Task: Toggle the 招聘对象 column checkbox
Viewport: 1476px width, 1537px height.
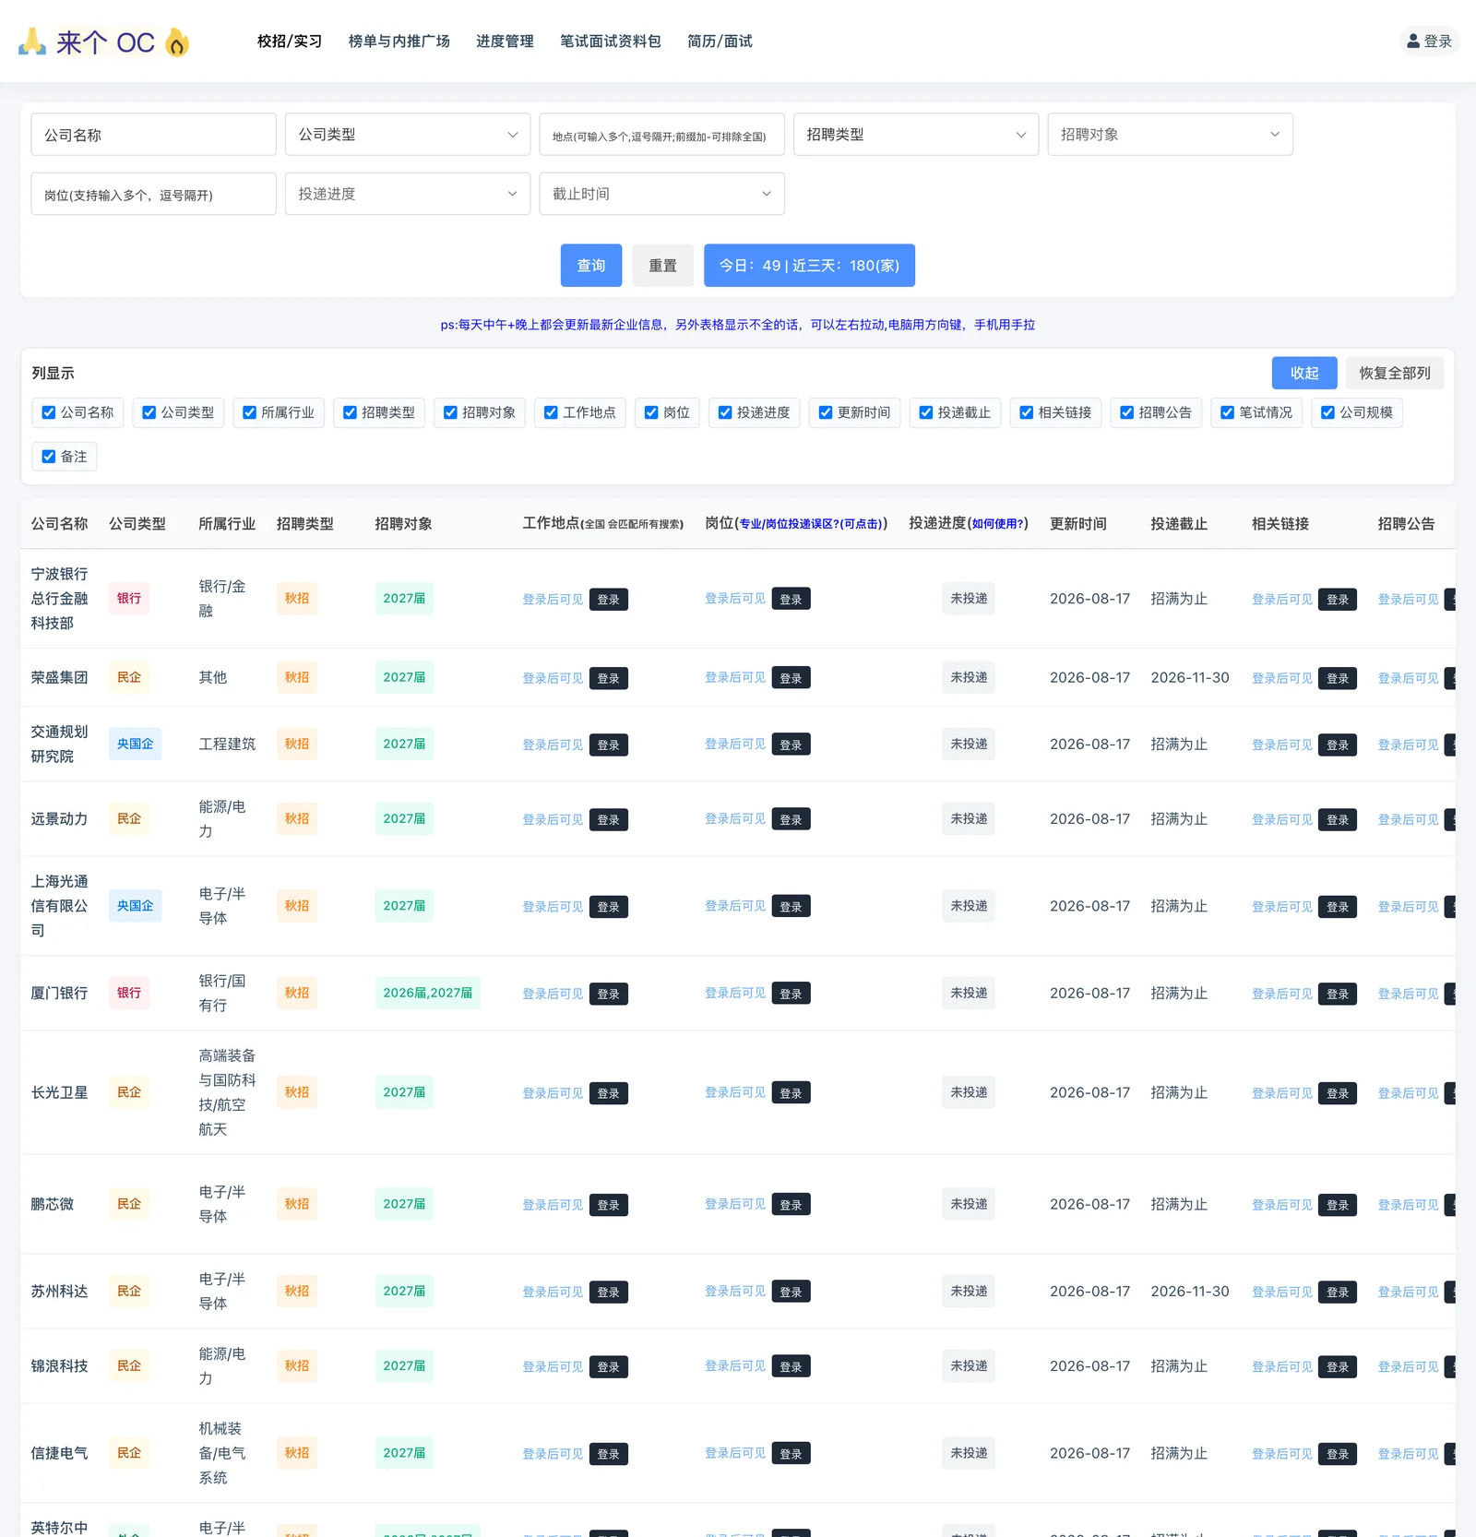Action: tap(450, 412)
